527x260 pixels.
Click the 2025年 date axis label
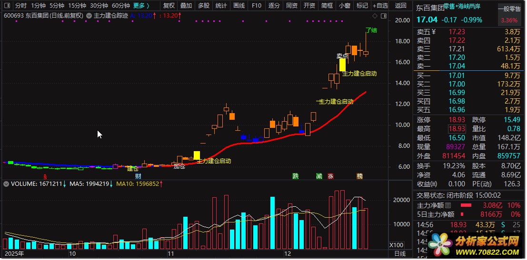pyautogui.click(x=14, y=254)
